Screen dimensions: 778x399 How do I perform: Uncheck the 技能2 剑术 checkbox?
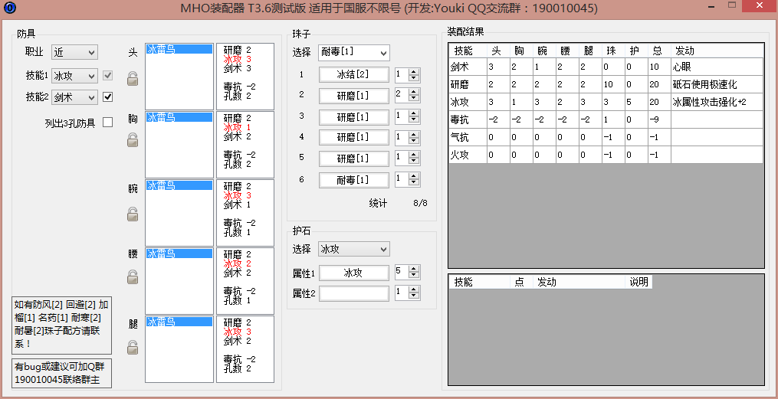108,96
